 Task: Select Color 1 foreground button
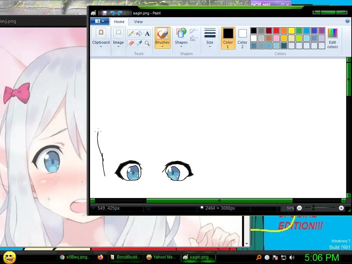tap(228, 38)
